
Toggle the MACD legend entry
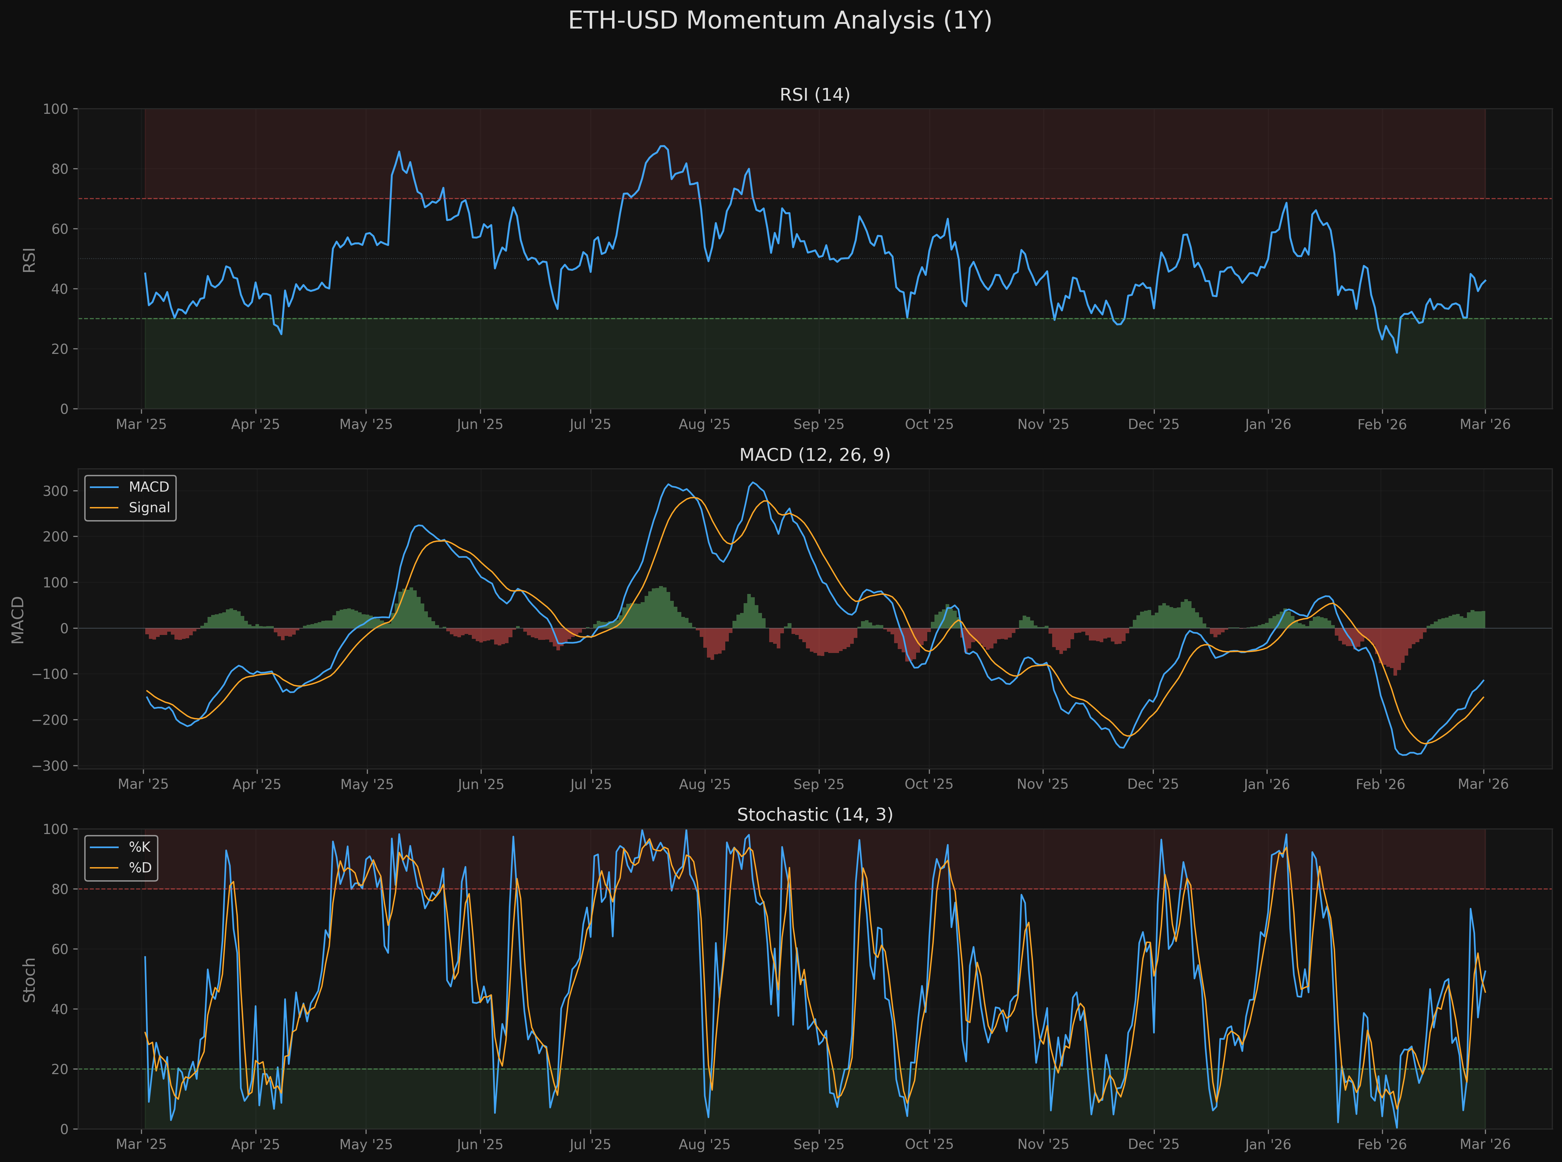[149, 486]
